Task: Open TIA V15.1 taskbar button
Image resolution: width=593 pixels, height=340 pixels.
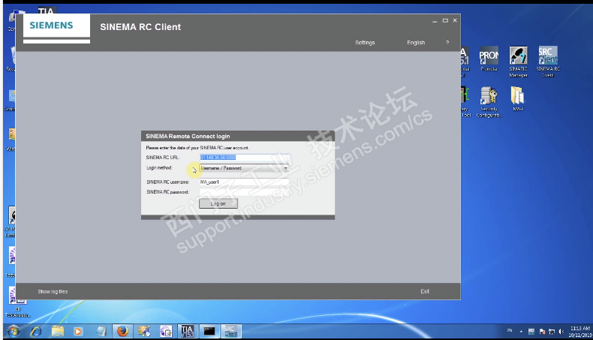Action: [x=187, y=331]
